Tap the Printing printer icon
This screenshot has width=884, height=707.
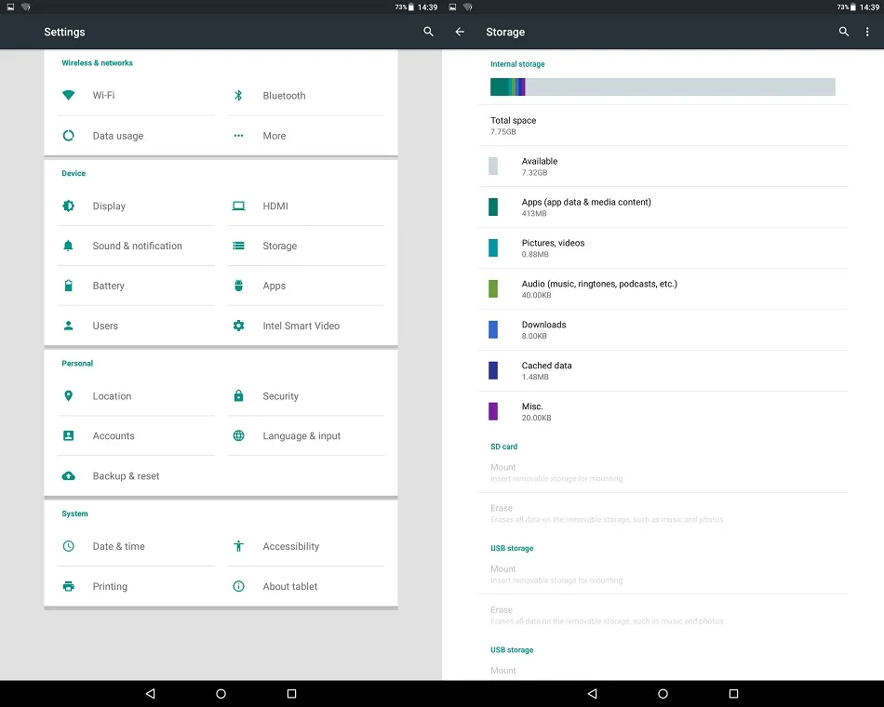click(x=68, y=586)
